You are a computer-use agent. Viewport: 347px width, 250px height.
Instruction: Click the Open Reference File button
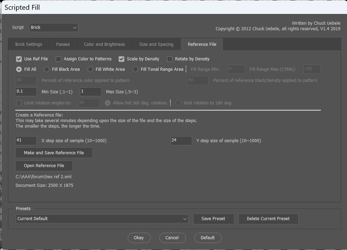coord(44,166)
